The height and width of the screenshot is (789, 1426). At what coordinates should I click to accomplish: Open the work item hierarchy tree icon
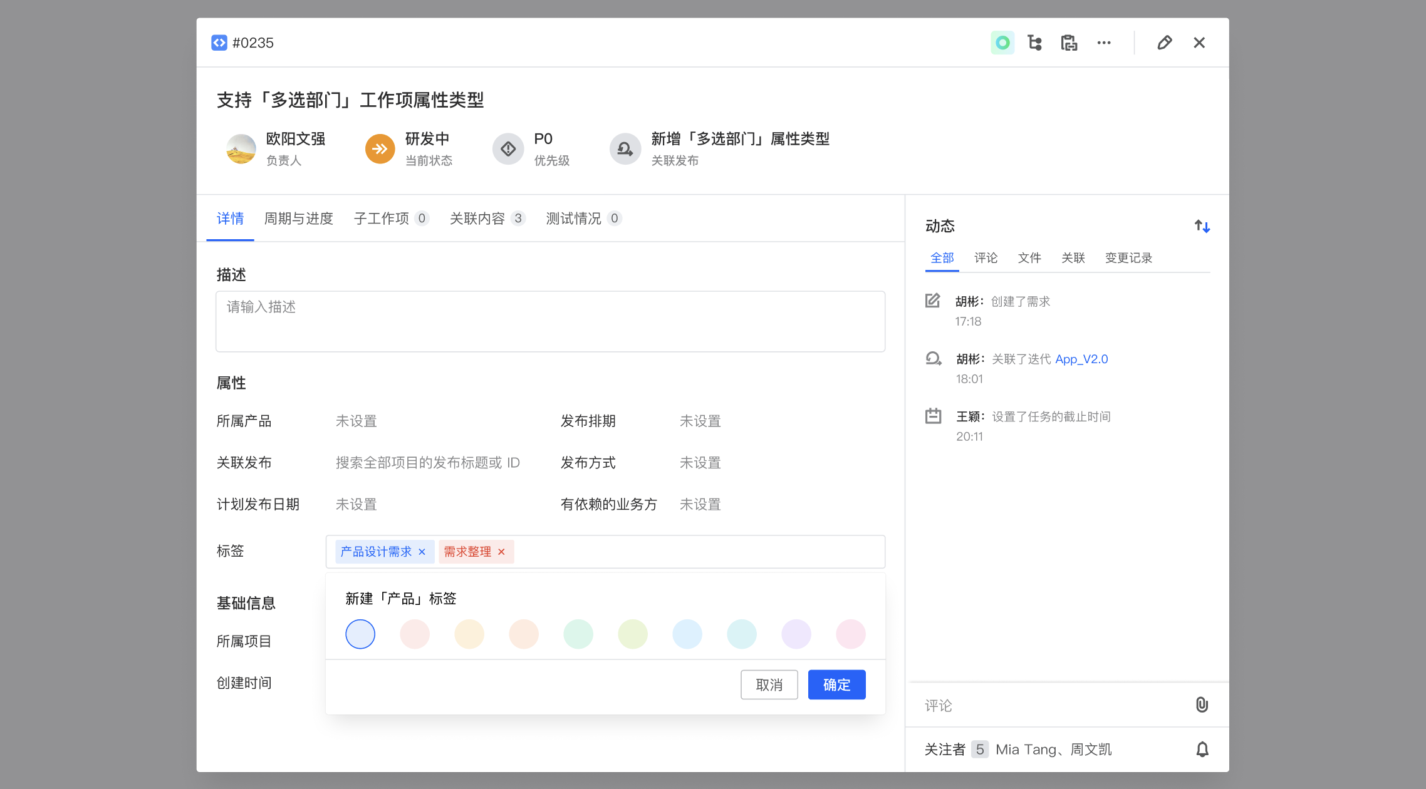click(x=1034, y=42)
